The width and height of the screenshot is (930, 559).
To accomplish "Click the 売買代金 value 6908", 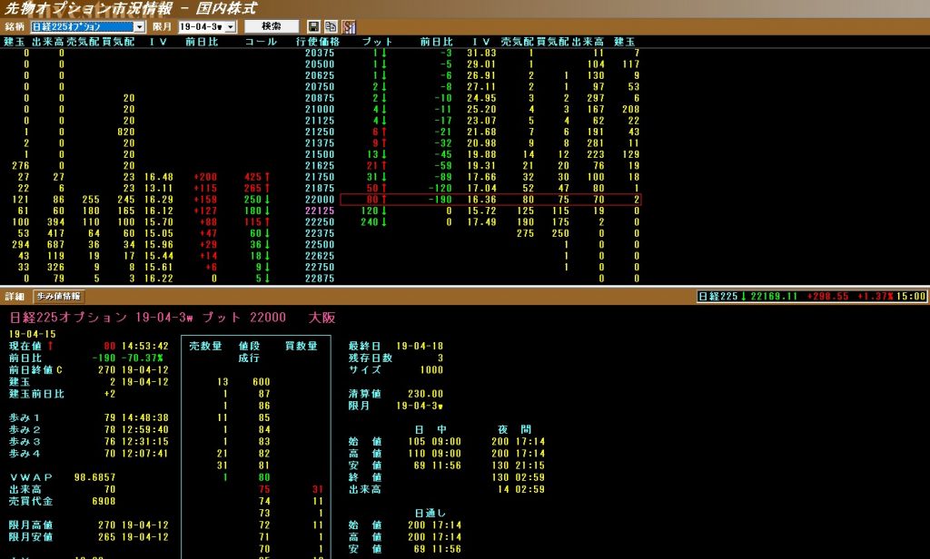I will coord(104,501).
